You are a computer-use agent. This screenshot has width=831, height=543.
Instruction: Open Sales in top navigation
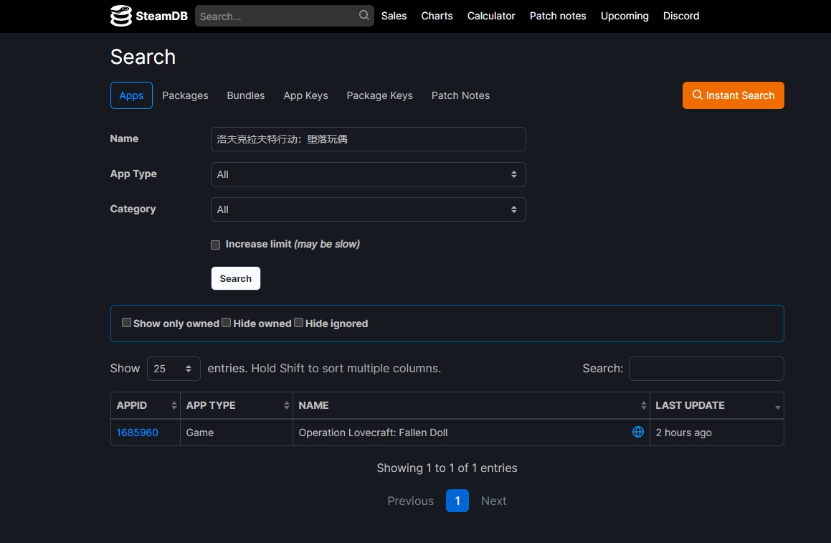coord(394,16)
